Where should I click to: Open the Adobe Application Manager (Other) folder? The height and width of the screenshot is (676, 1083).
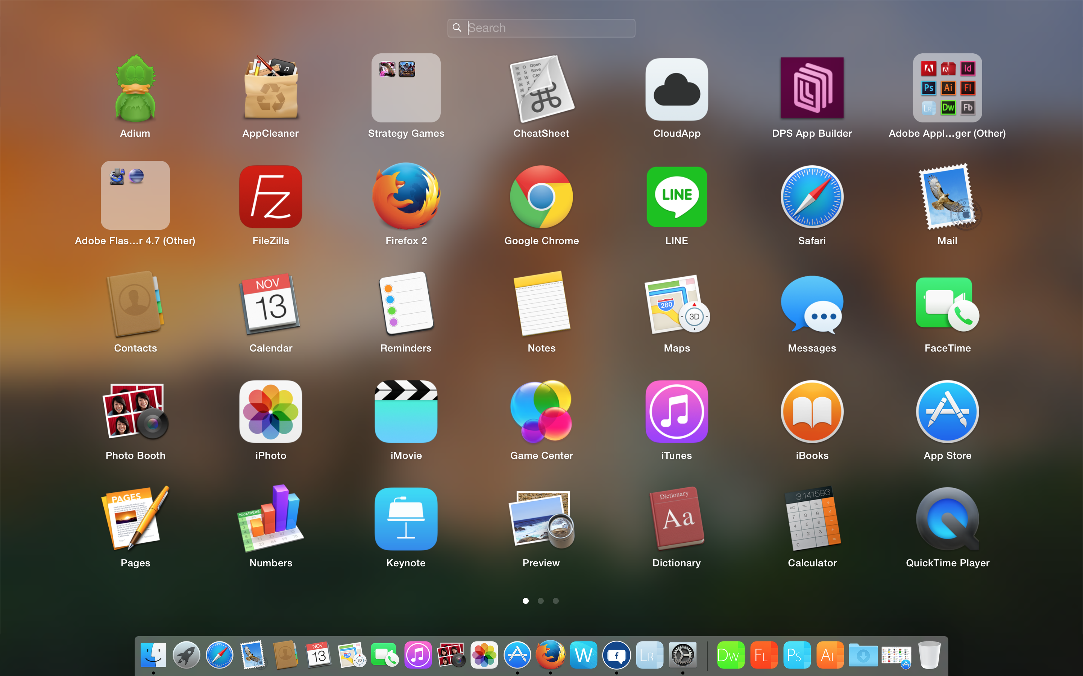pyautogui.click(x=947, y=88)
